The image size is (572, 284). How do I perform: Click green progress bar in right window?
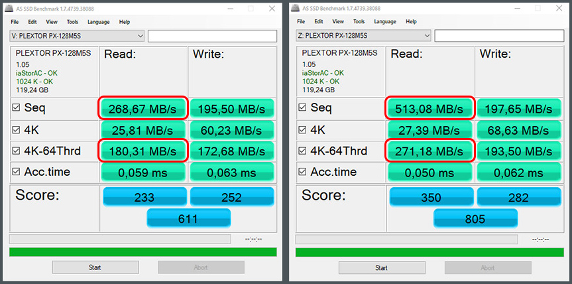429,252
